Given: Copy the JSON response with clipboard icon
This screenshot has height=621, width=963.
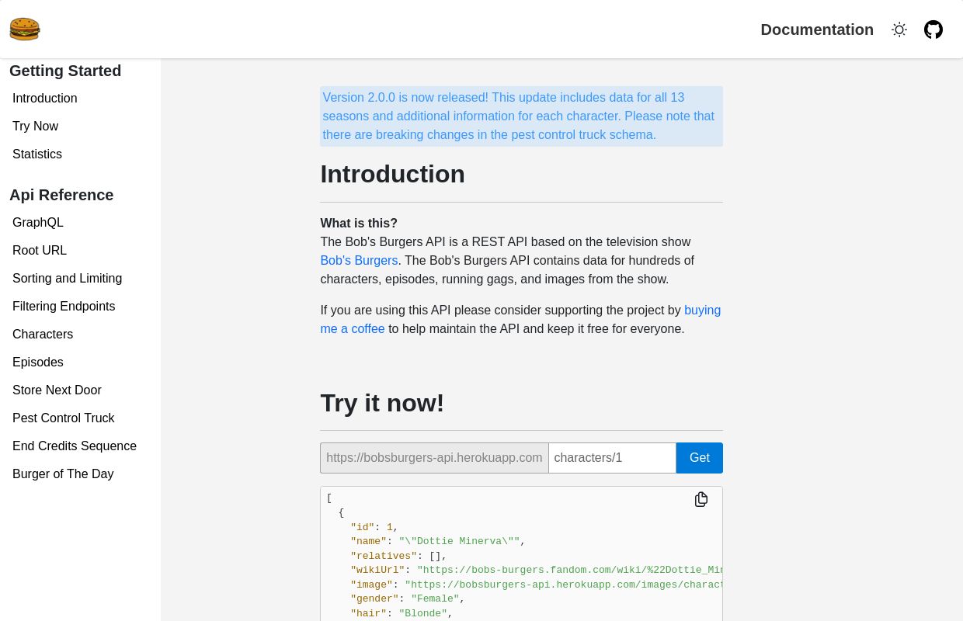Looking at the screenshot, I should (701, 499).
